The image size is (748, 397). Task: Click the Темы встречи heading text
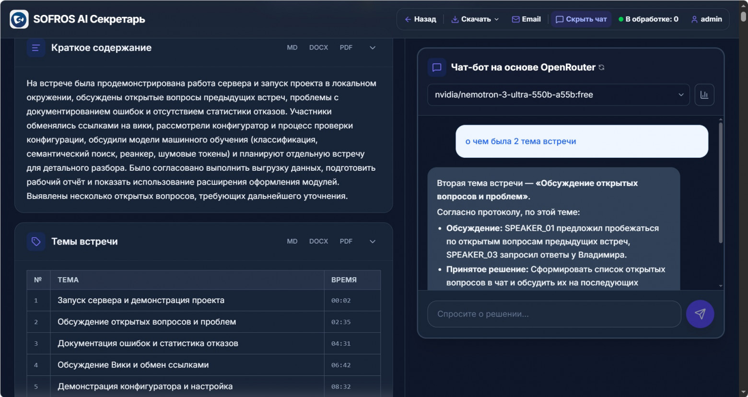[84, 241]
